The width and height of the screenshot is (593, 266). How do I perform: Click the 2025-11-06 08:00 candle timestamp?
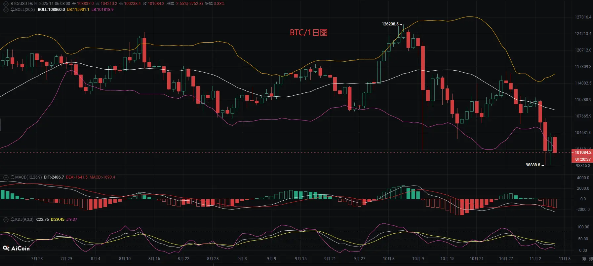coord(55,4)
